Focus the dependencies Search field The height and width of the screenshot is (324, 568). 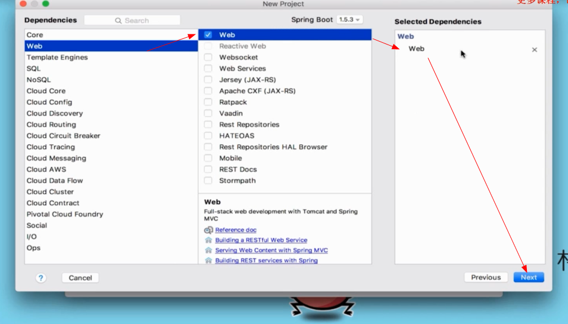pyautogui.click(x=132, y=20)
